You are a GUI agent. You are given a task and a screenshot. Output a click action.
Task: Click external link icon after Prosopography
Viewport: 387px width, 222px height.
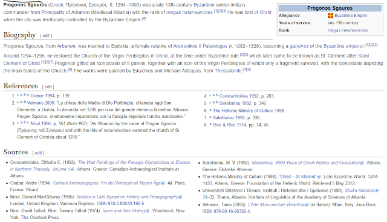coord(180,197)
